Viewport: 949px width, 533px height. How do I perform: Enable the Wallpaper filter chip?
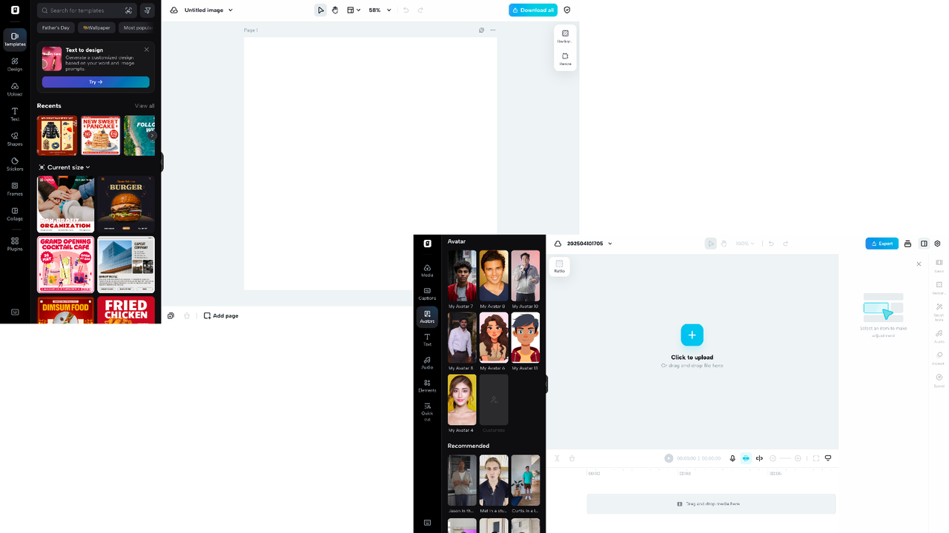[96, 27]
